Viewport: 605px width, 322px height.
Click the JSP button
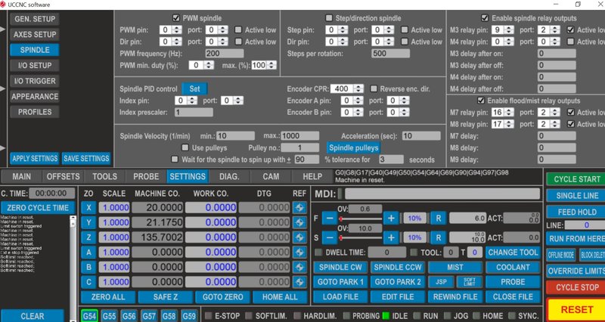coord(441,282)
